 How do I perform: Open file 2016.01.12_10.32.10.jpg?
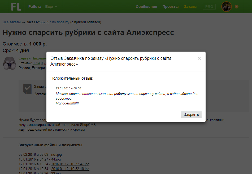(70, 169)
